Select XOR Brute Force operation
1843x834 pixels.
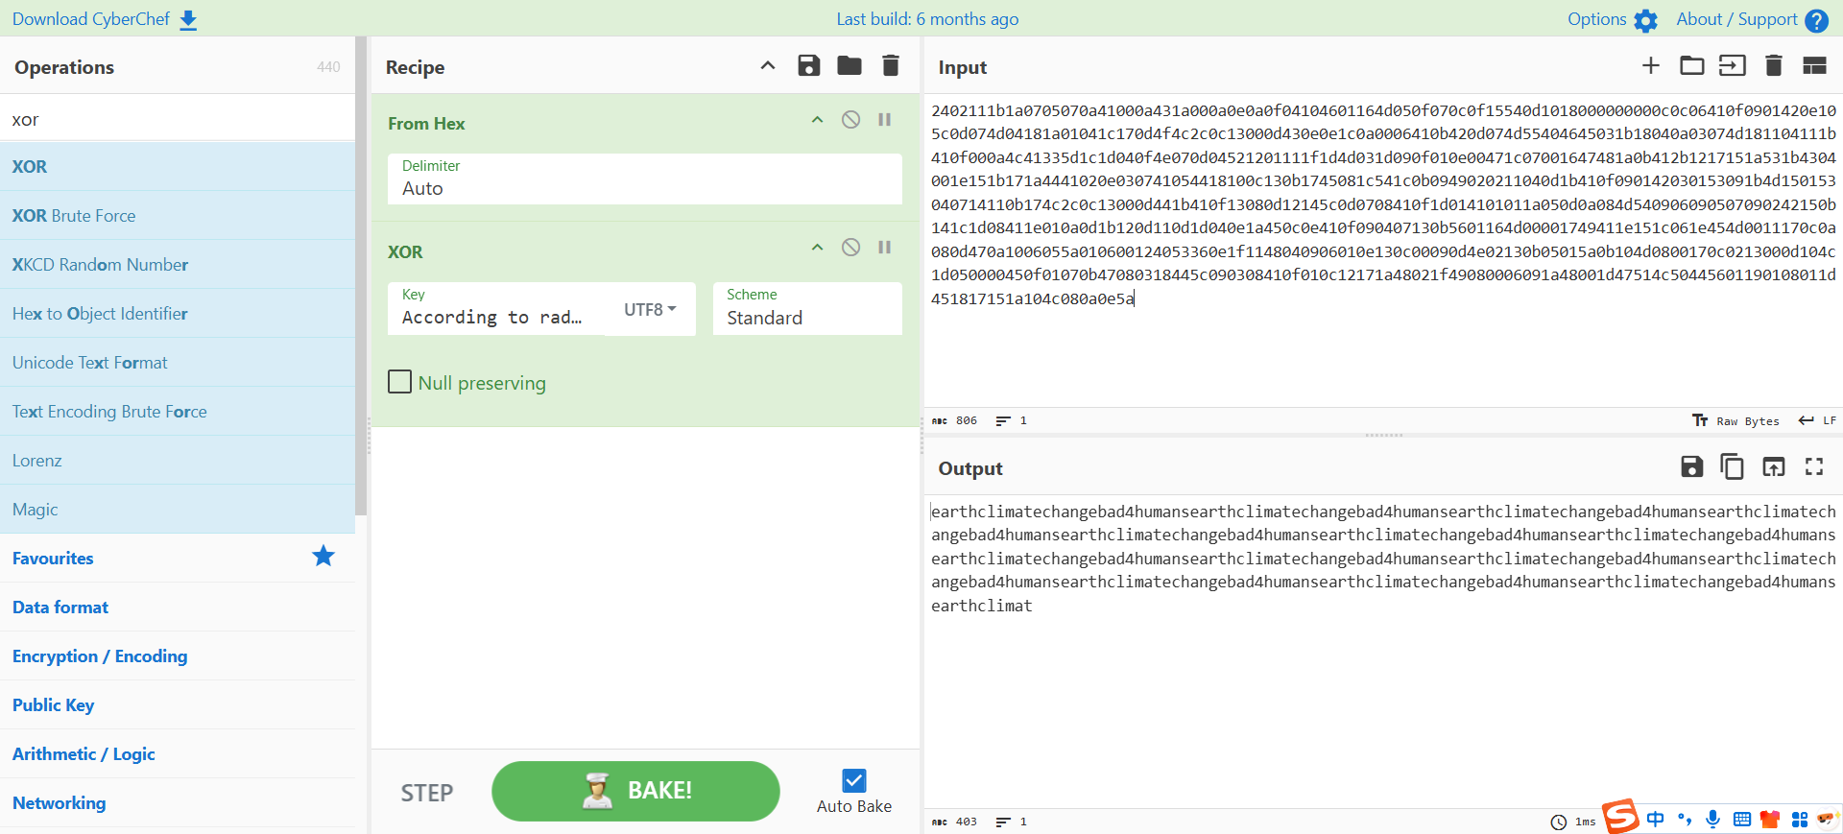click(178, 216)
